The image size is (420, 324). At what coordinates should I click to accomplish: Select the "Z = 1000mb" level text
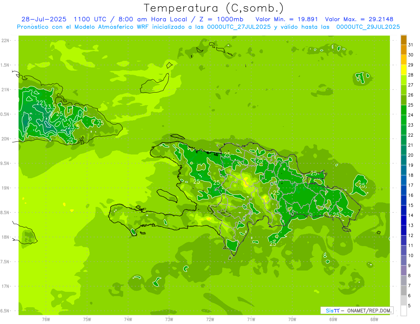(x=221, y=19)
